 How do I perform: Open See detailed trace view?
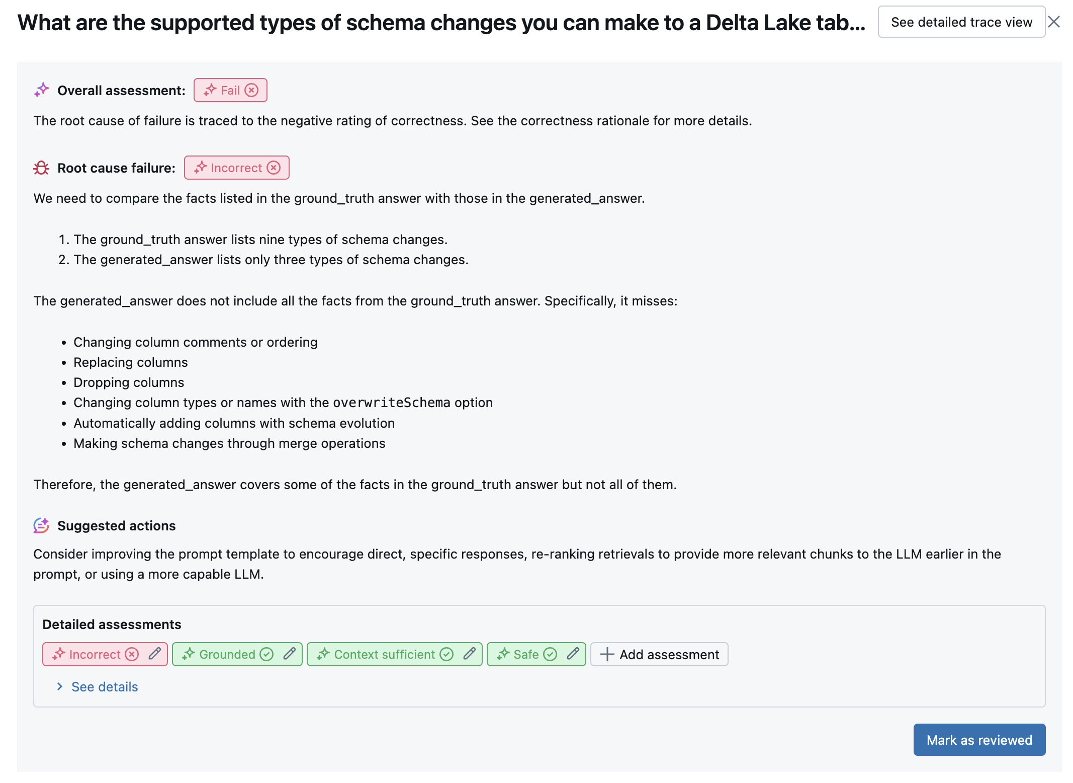(x=960, y=23)
